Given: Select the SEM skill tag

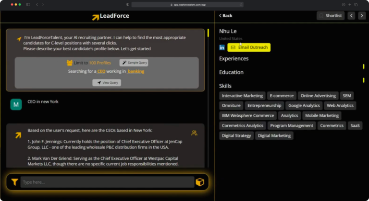Looking at the screenshot, I should tap(346, 96).
